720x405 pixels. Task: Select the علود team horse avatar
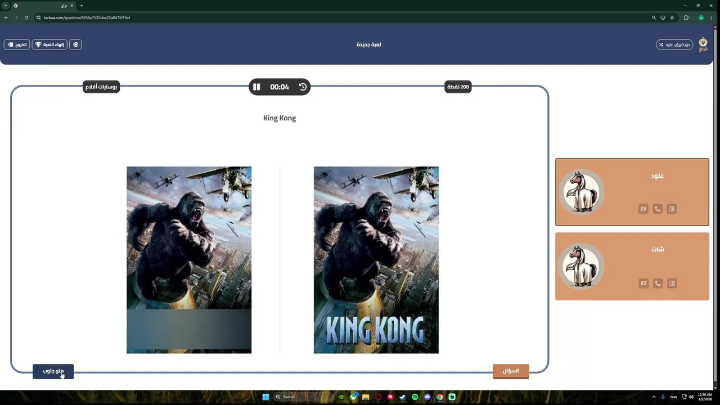coord(581,192)
